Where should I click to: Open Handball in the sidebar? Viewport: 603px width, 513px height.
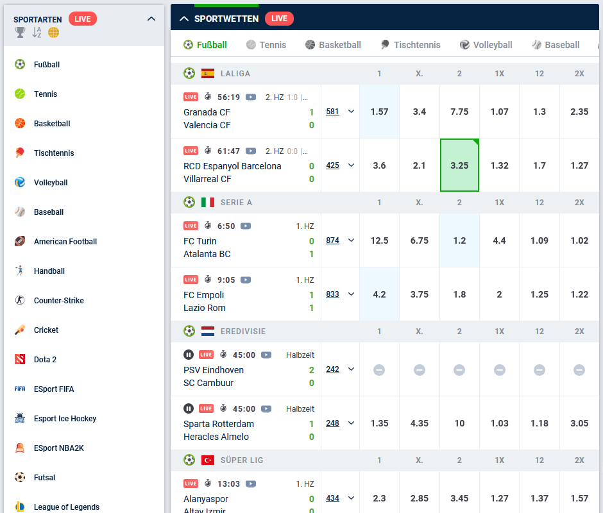click(x=49, y=271)
